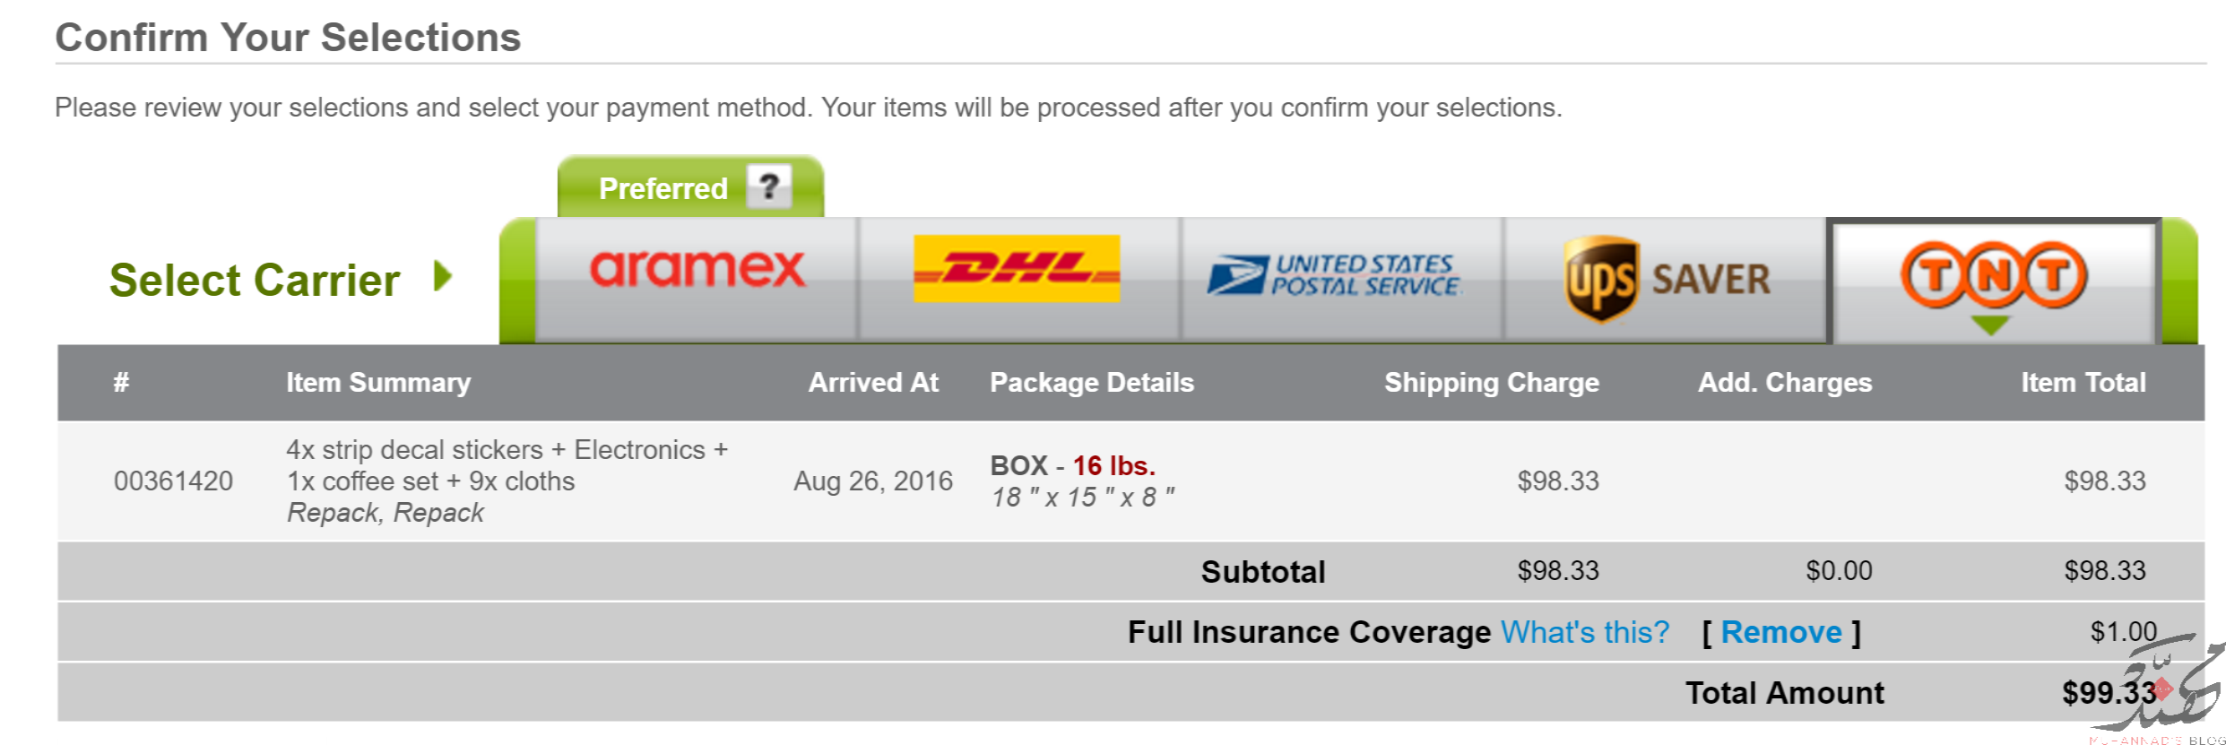Click the Item Summary column header
Viewport: 2226px width, 745px height.
coord(378,383)
